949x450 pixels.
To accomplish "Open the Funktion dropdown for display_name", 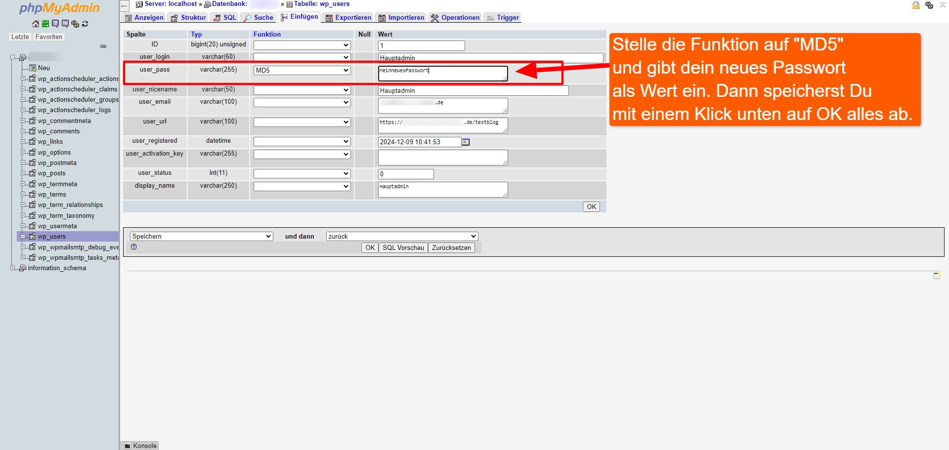I will pyautogui.click(x=302, y=186).
